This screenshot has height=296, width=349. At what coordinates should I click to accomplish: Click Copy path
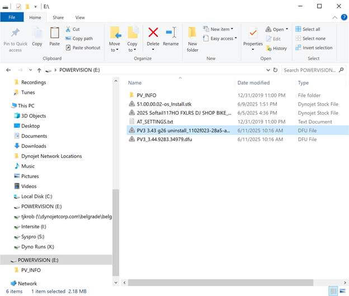point(79,39)
